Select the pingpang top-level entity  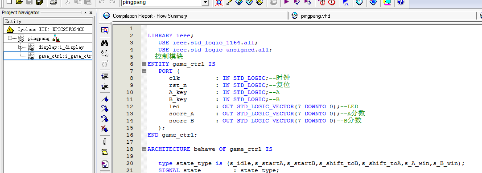coord(38,39)
